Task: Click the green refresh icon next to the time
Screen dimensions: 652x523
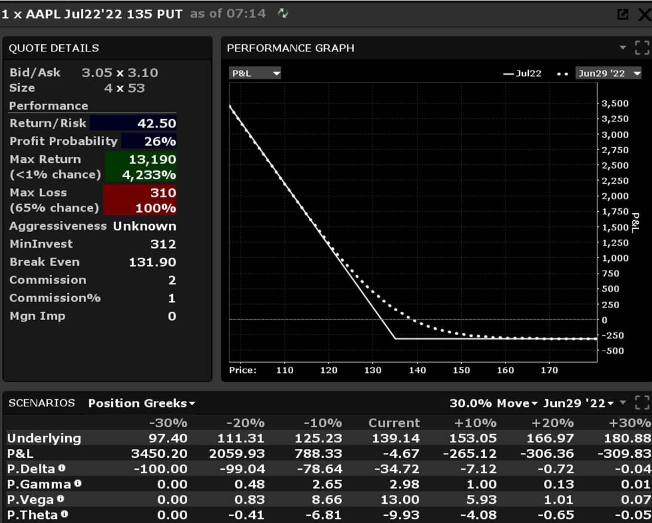Action: pos(283,13)
